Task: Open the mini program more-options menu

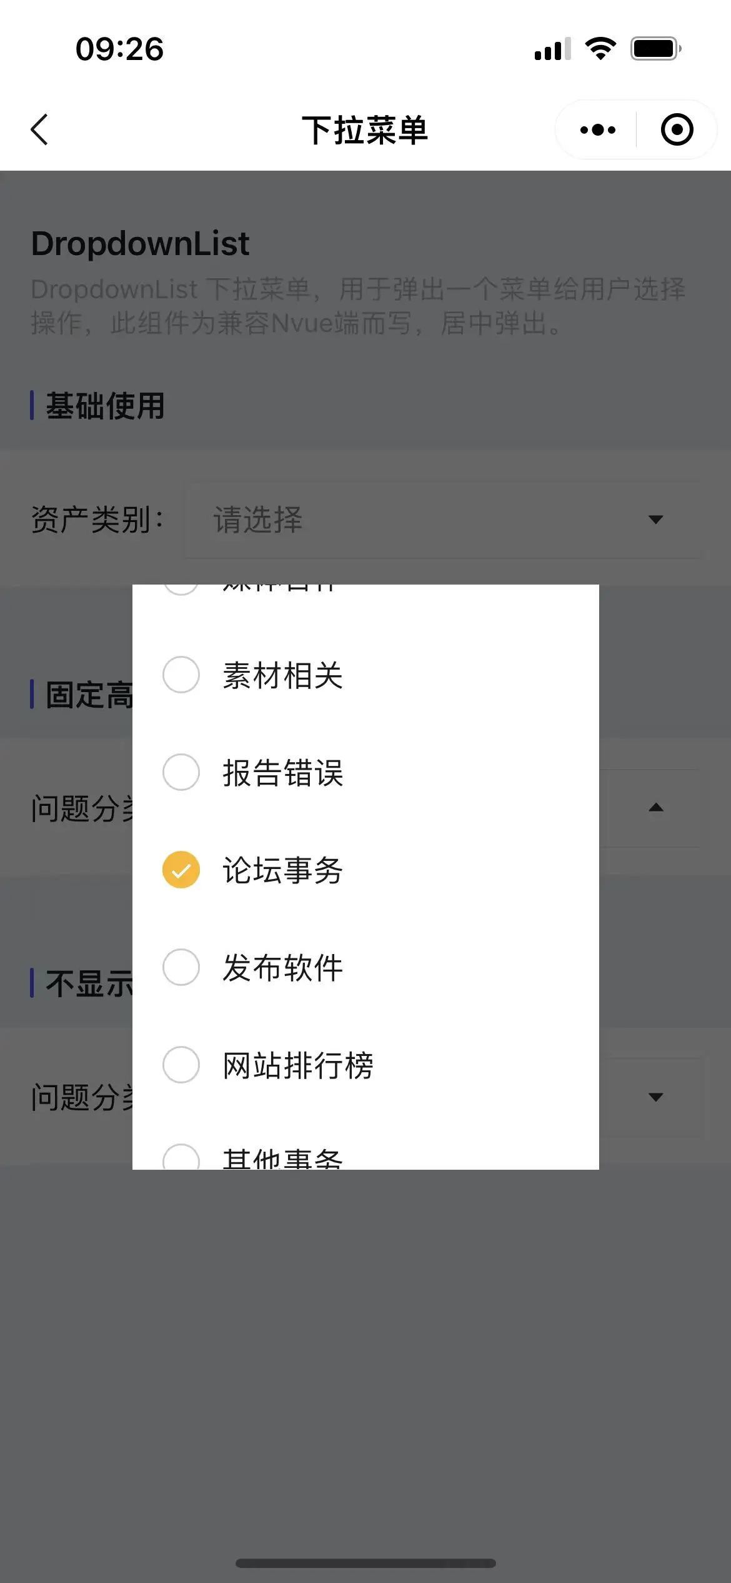Action: click(597, 130)
